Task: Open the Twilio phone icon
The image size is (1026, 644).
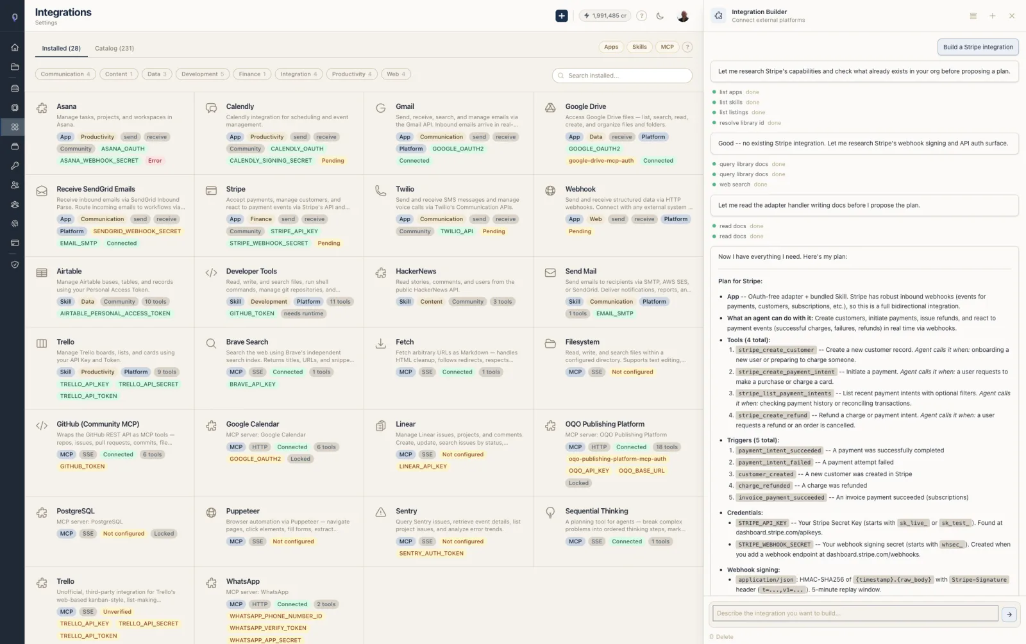Action: coord(381,191)
